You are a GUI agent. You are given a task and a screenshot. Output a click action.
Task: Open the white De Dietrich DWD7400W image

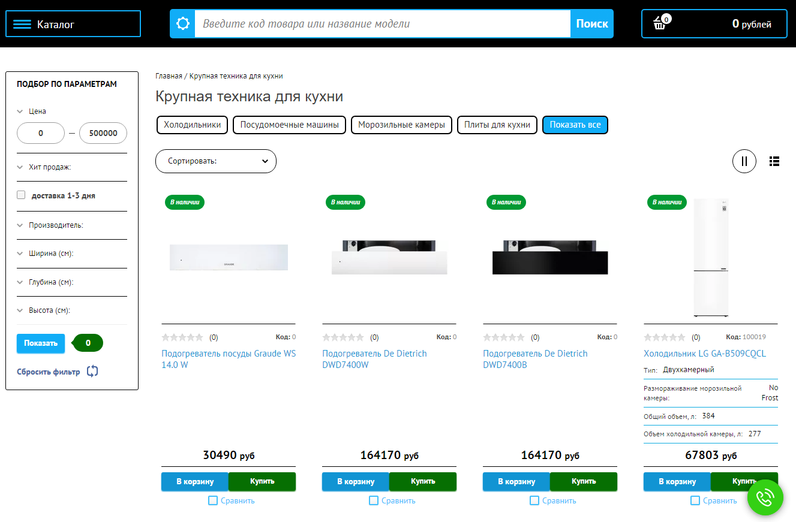pos(389,257)
